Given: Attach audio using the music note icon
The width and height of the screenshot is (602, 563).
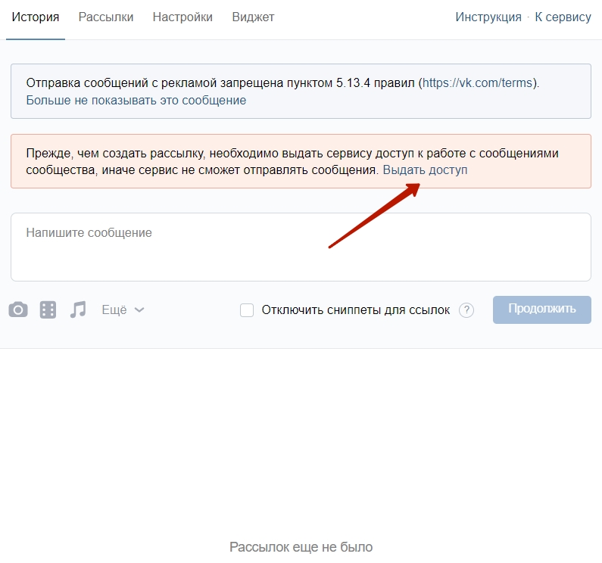Looking at the screenshot, I should [x=78, y=309].
